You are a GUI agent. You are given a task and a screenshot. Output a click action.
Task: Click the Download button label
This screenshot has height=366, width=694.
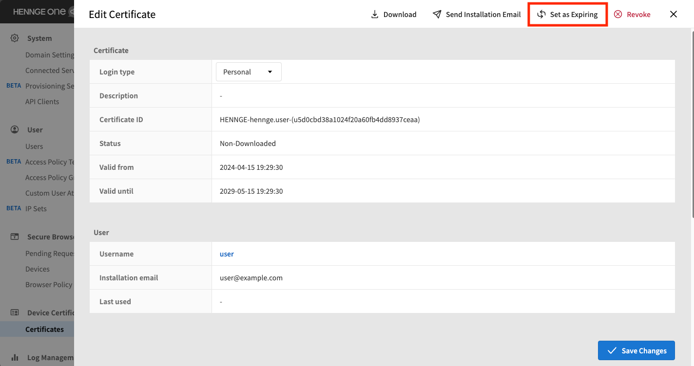pyautogui.click(x=400, y=14)
